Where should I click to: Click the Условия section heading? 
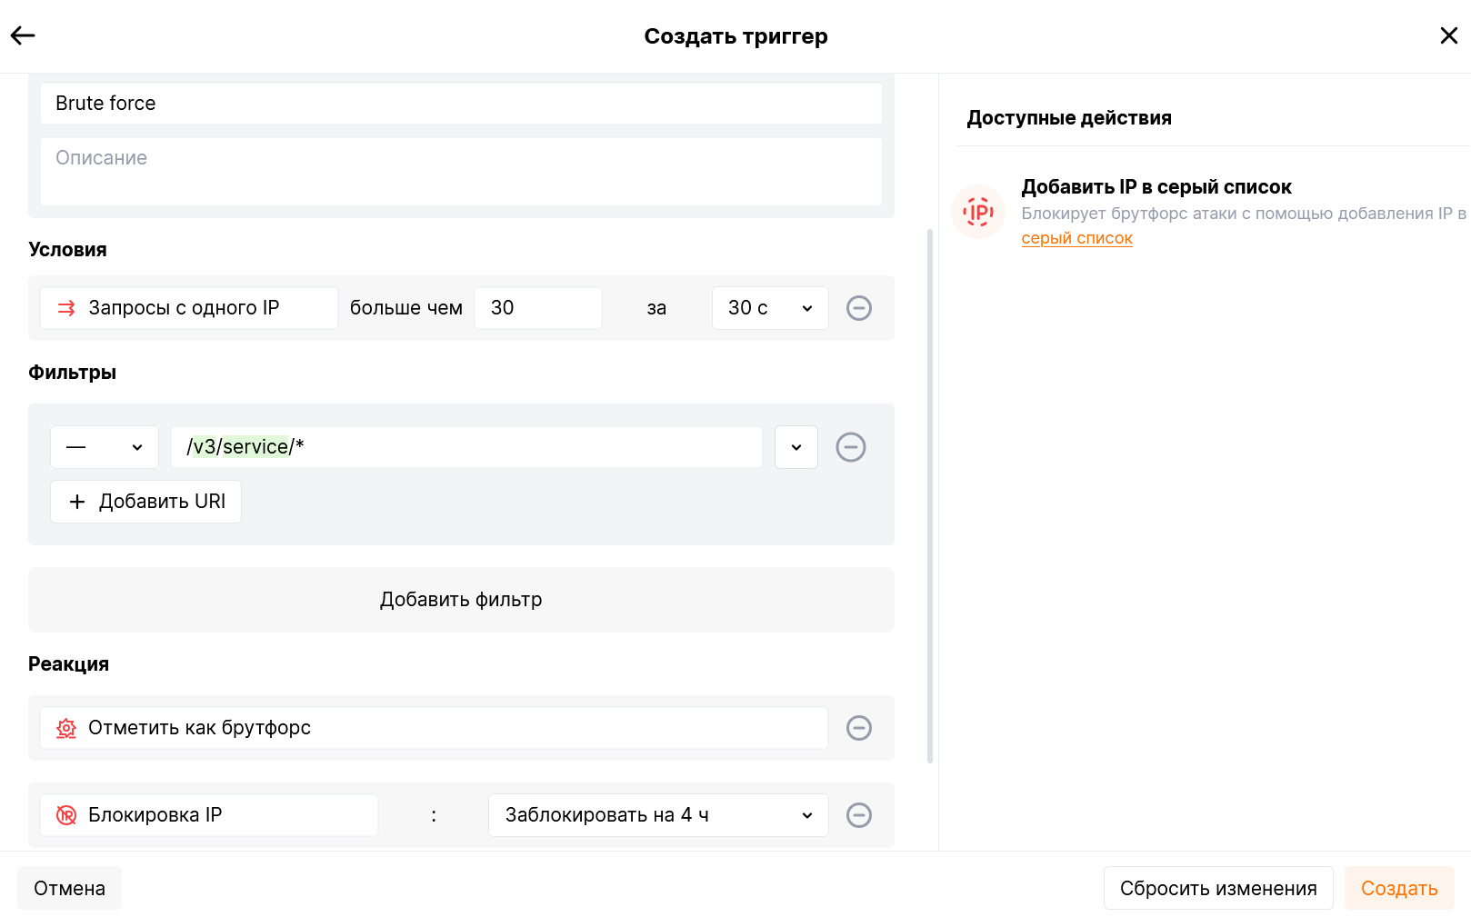click(67, 250)
